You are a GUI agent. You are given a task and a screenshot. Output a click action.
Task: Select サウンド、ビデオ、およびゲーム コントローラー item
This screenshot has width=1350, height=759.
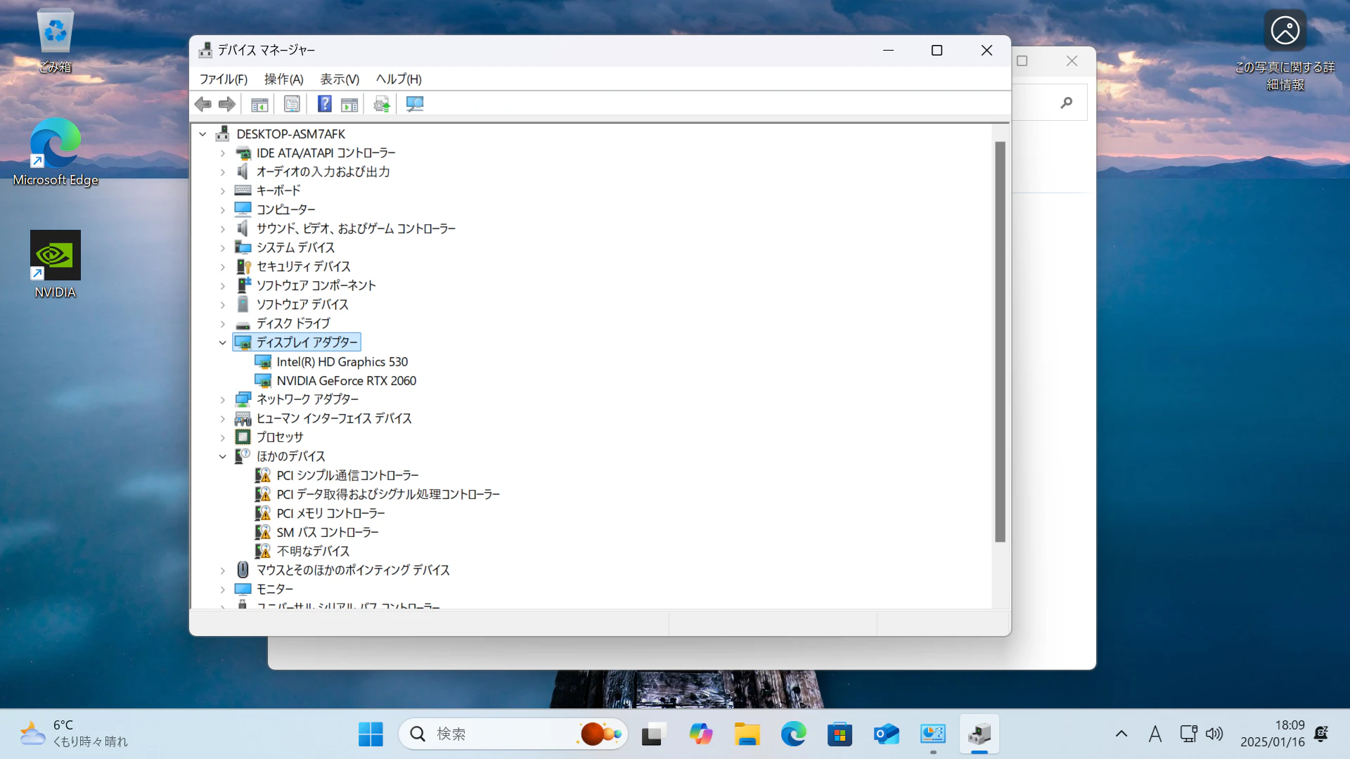[x=356, y=229]
